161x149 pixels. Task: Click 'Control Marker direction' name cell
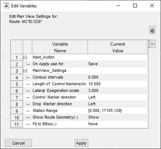pos(60,97)
